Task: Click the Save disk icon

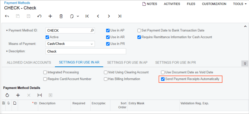Action: (x=28, y=16)
